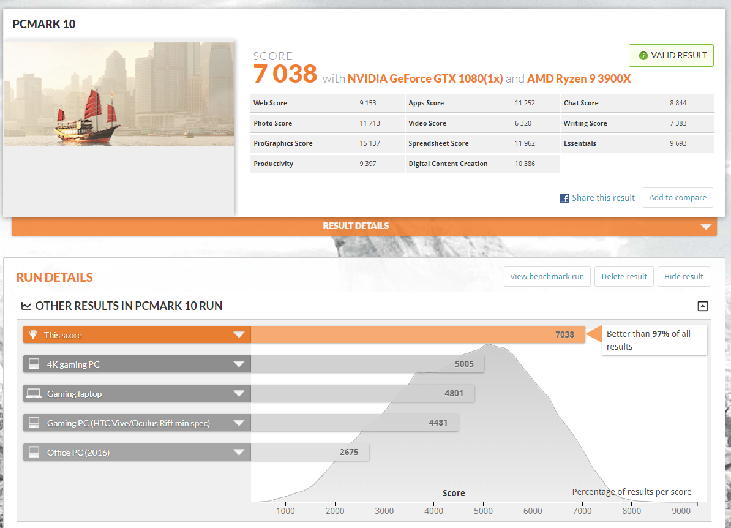Click Hide result button

(x=683, y=277)
